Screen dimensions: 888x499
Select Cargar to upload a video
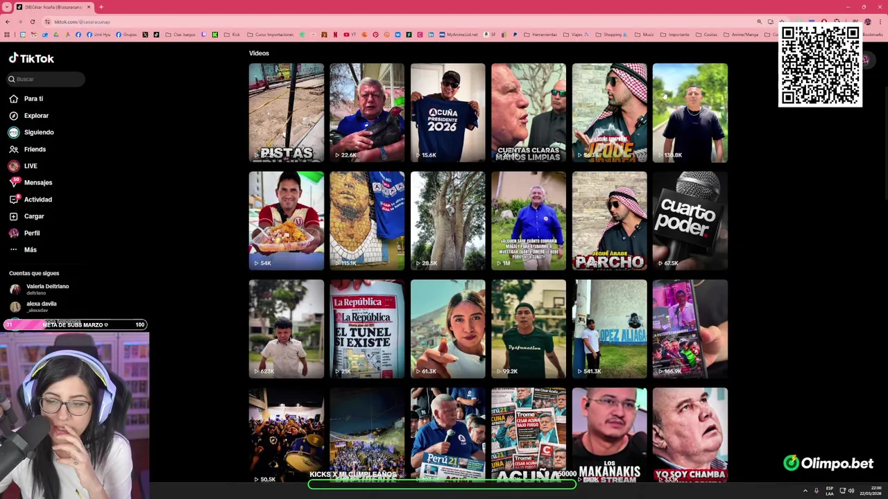(x=27, y=216)
